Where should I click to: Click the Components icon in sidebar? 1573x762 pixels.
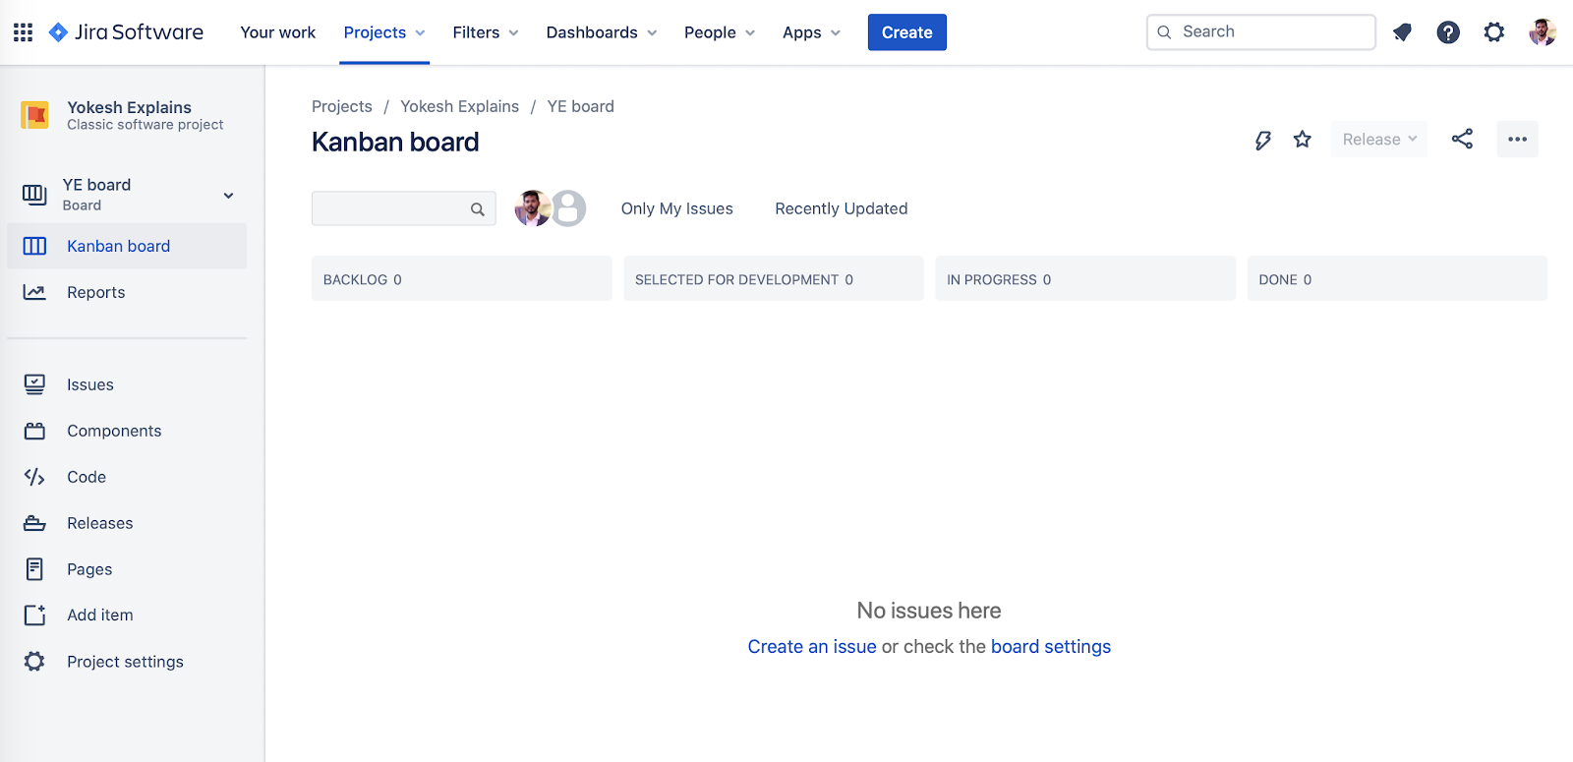point(34,431)
